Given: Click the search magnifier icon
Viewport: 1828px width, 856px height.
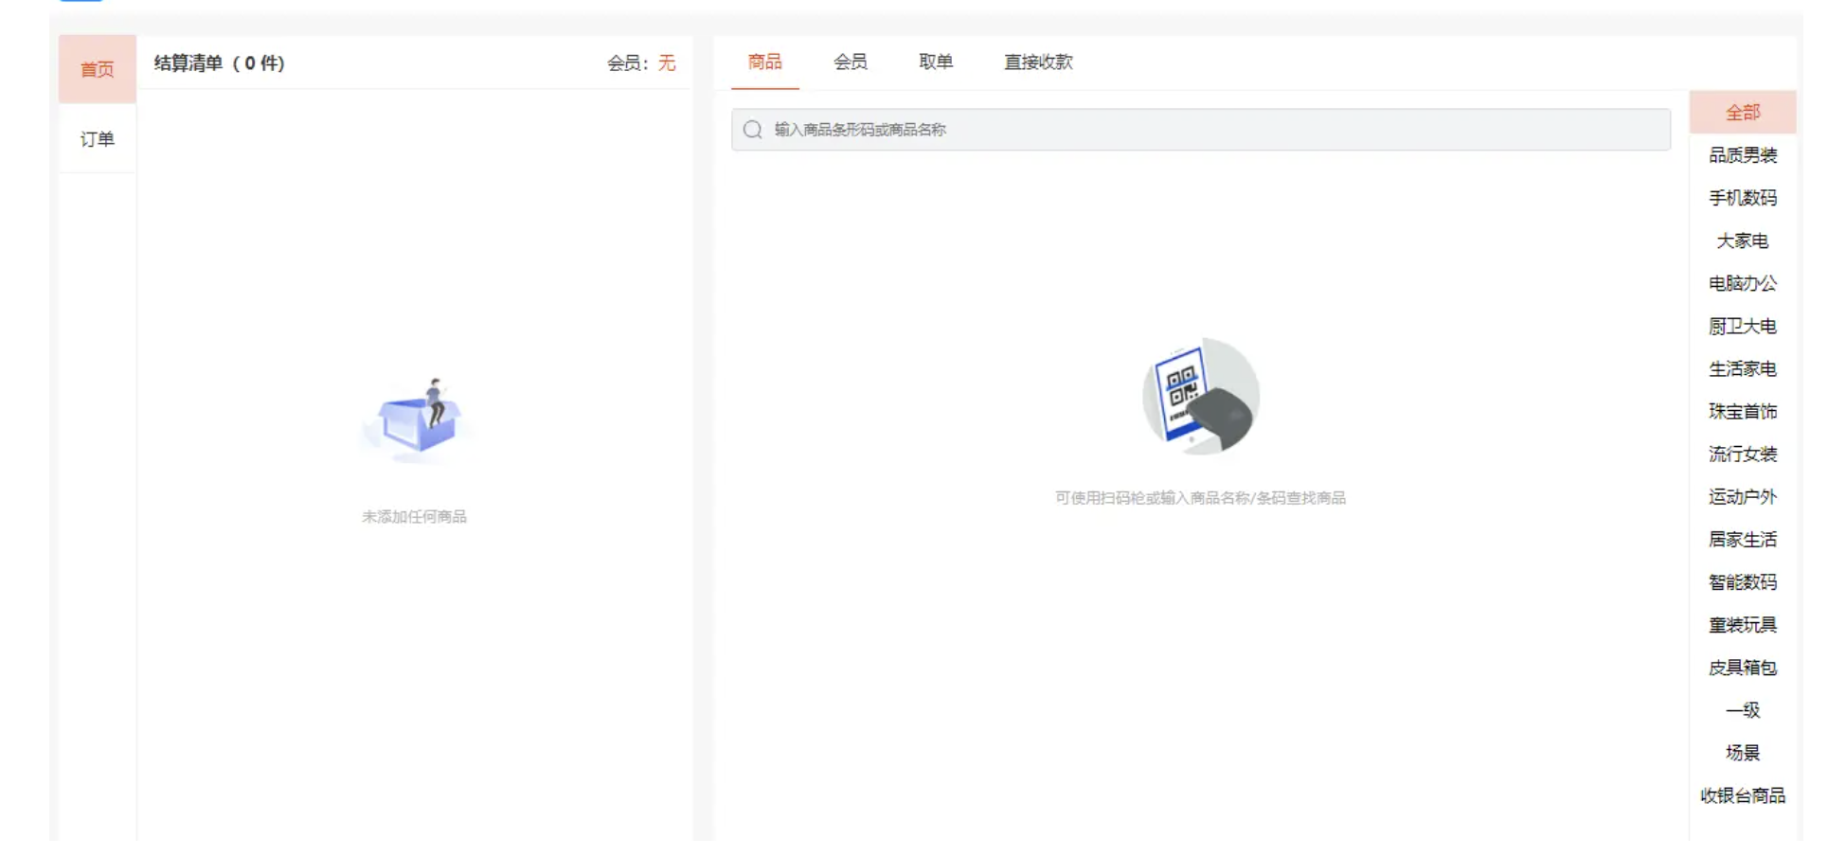Looking at the screenshot, I should (x=753, y=130).
